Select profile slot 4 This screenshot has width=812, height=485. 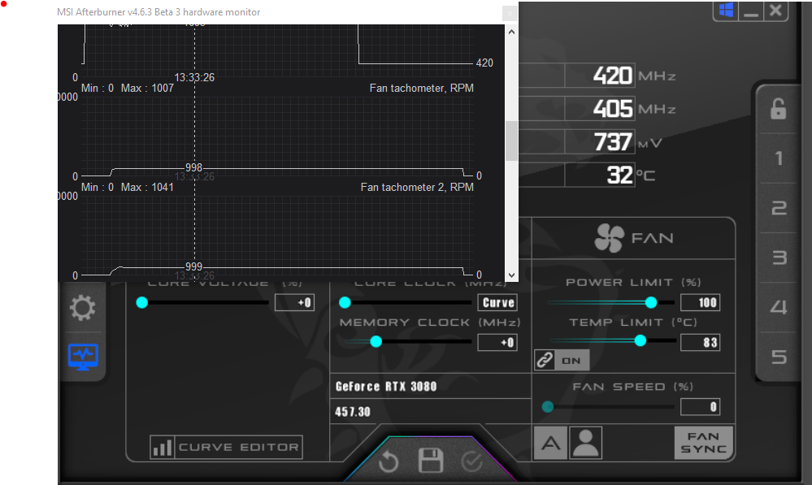click(x=779, y=307)
